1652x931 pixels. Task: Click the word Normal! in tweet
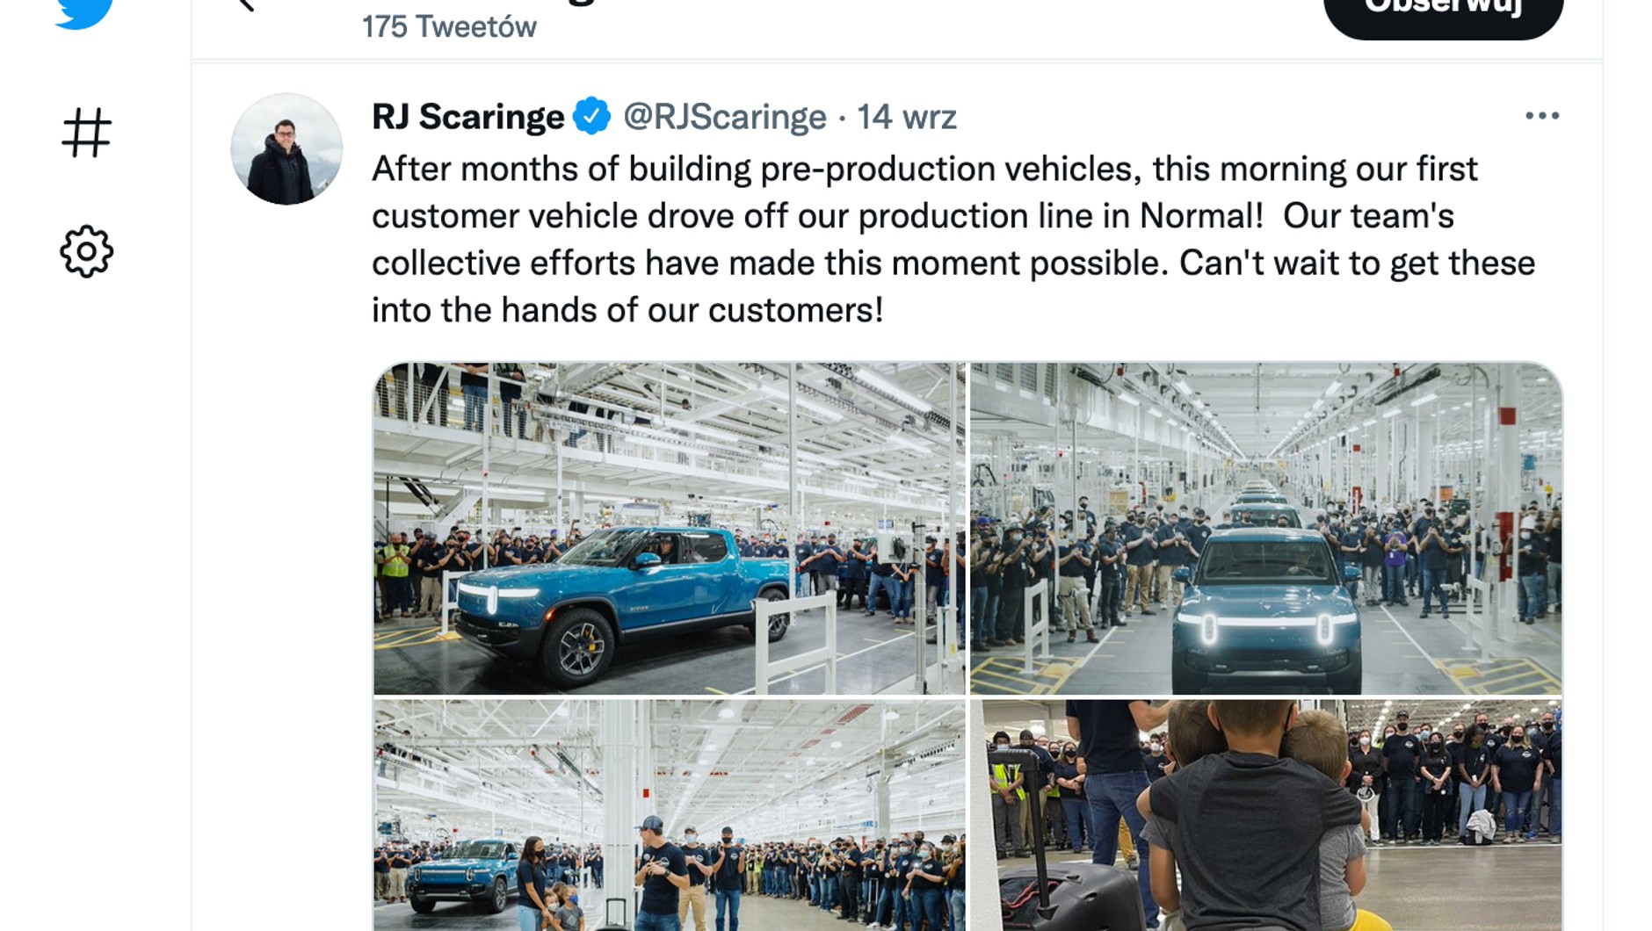click(1201, 216)
